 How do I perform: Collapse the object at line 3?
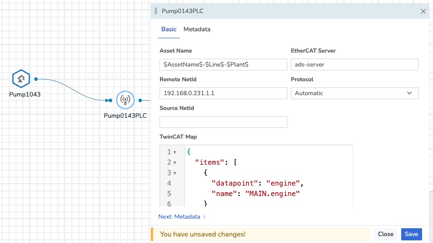click(x=175, y=173)
